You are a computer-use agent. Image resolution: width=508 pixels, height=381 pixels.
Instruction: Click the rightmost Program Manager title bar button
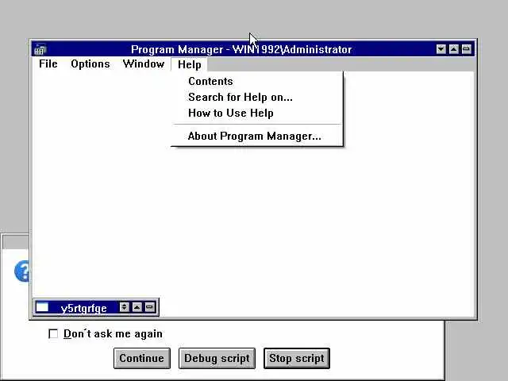point(466,49)
